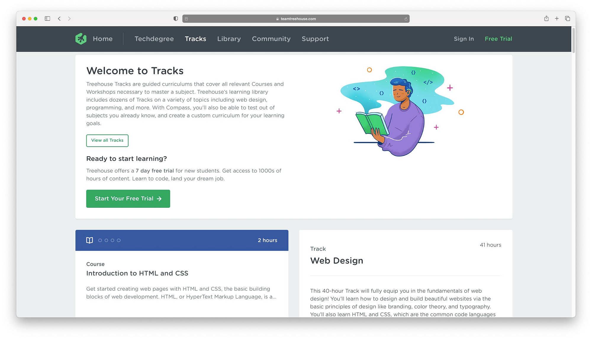Click the second progress dot indicator
The width and height of the screenshot is (592, 339).
click(x=106, y=240)
